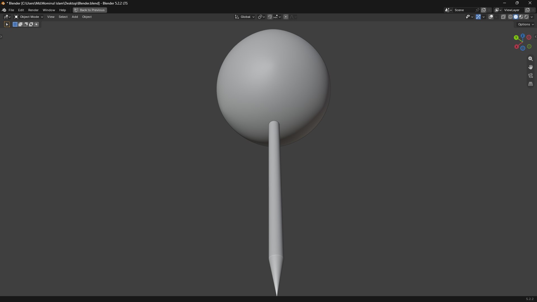The width and height of the screenshot is (537, 302).
Task: Click the zoom view magnifier icon
Action: tap(530, 59)
